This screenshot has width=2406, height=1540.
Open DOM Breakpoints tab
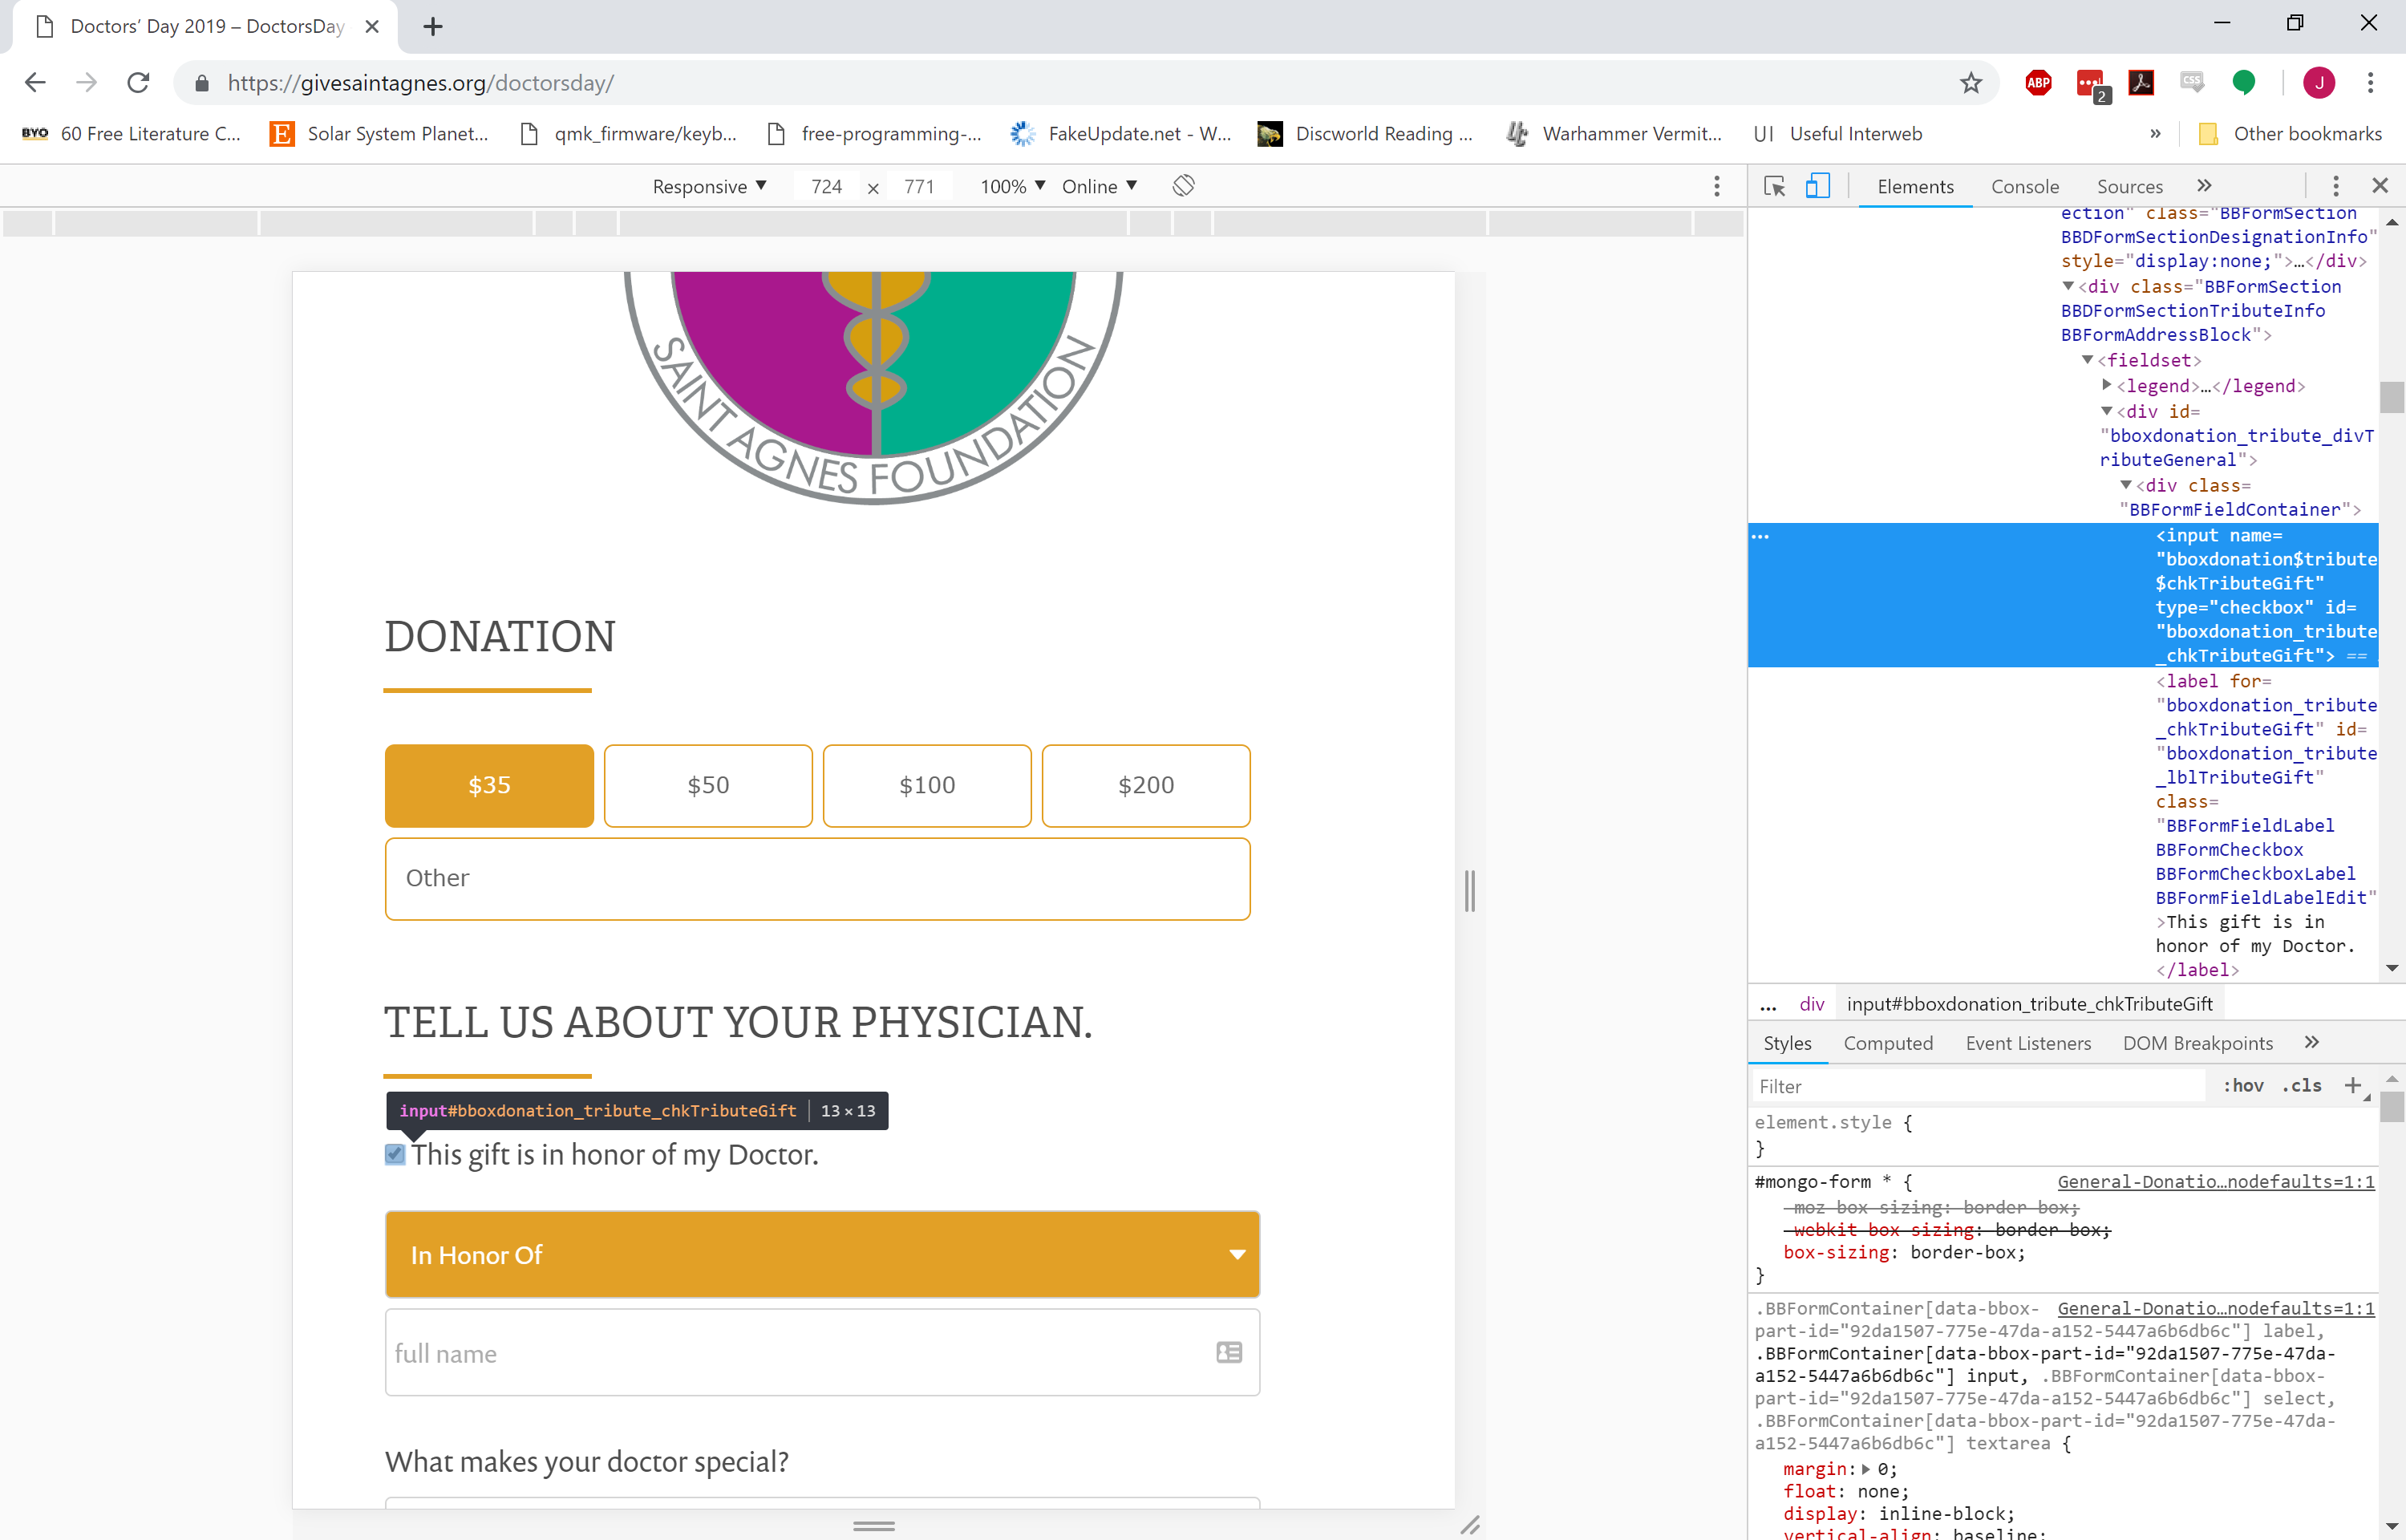(x=2197, y=1043)
